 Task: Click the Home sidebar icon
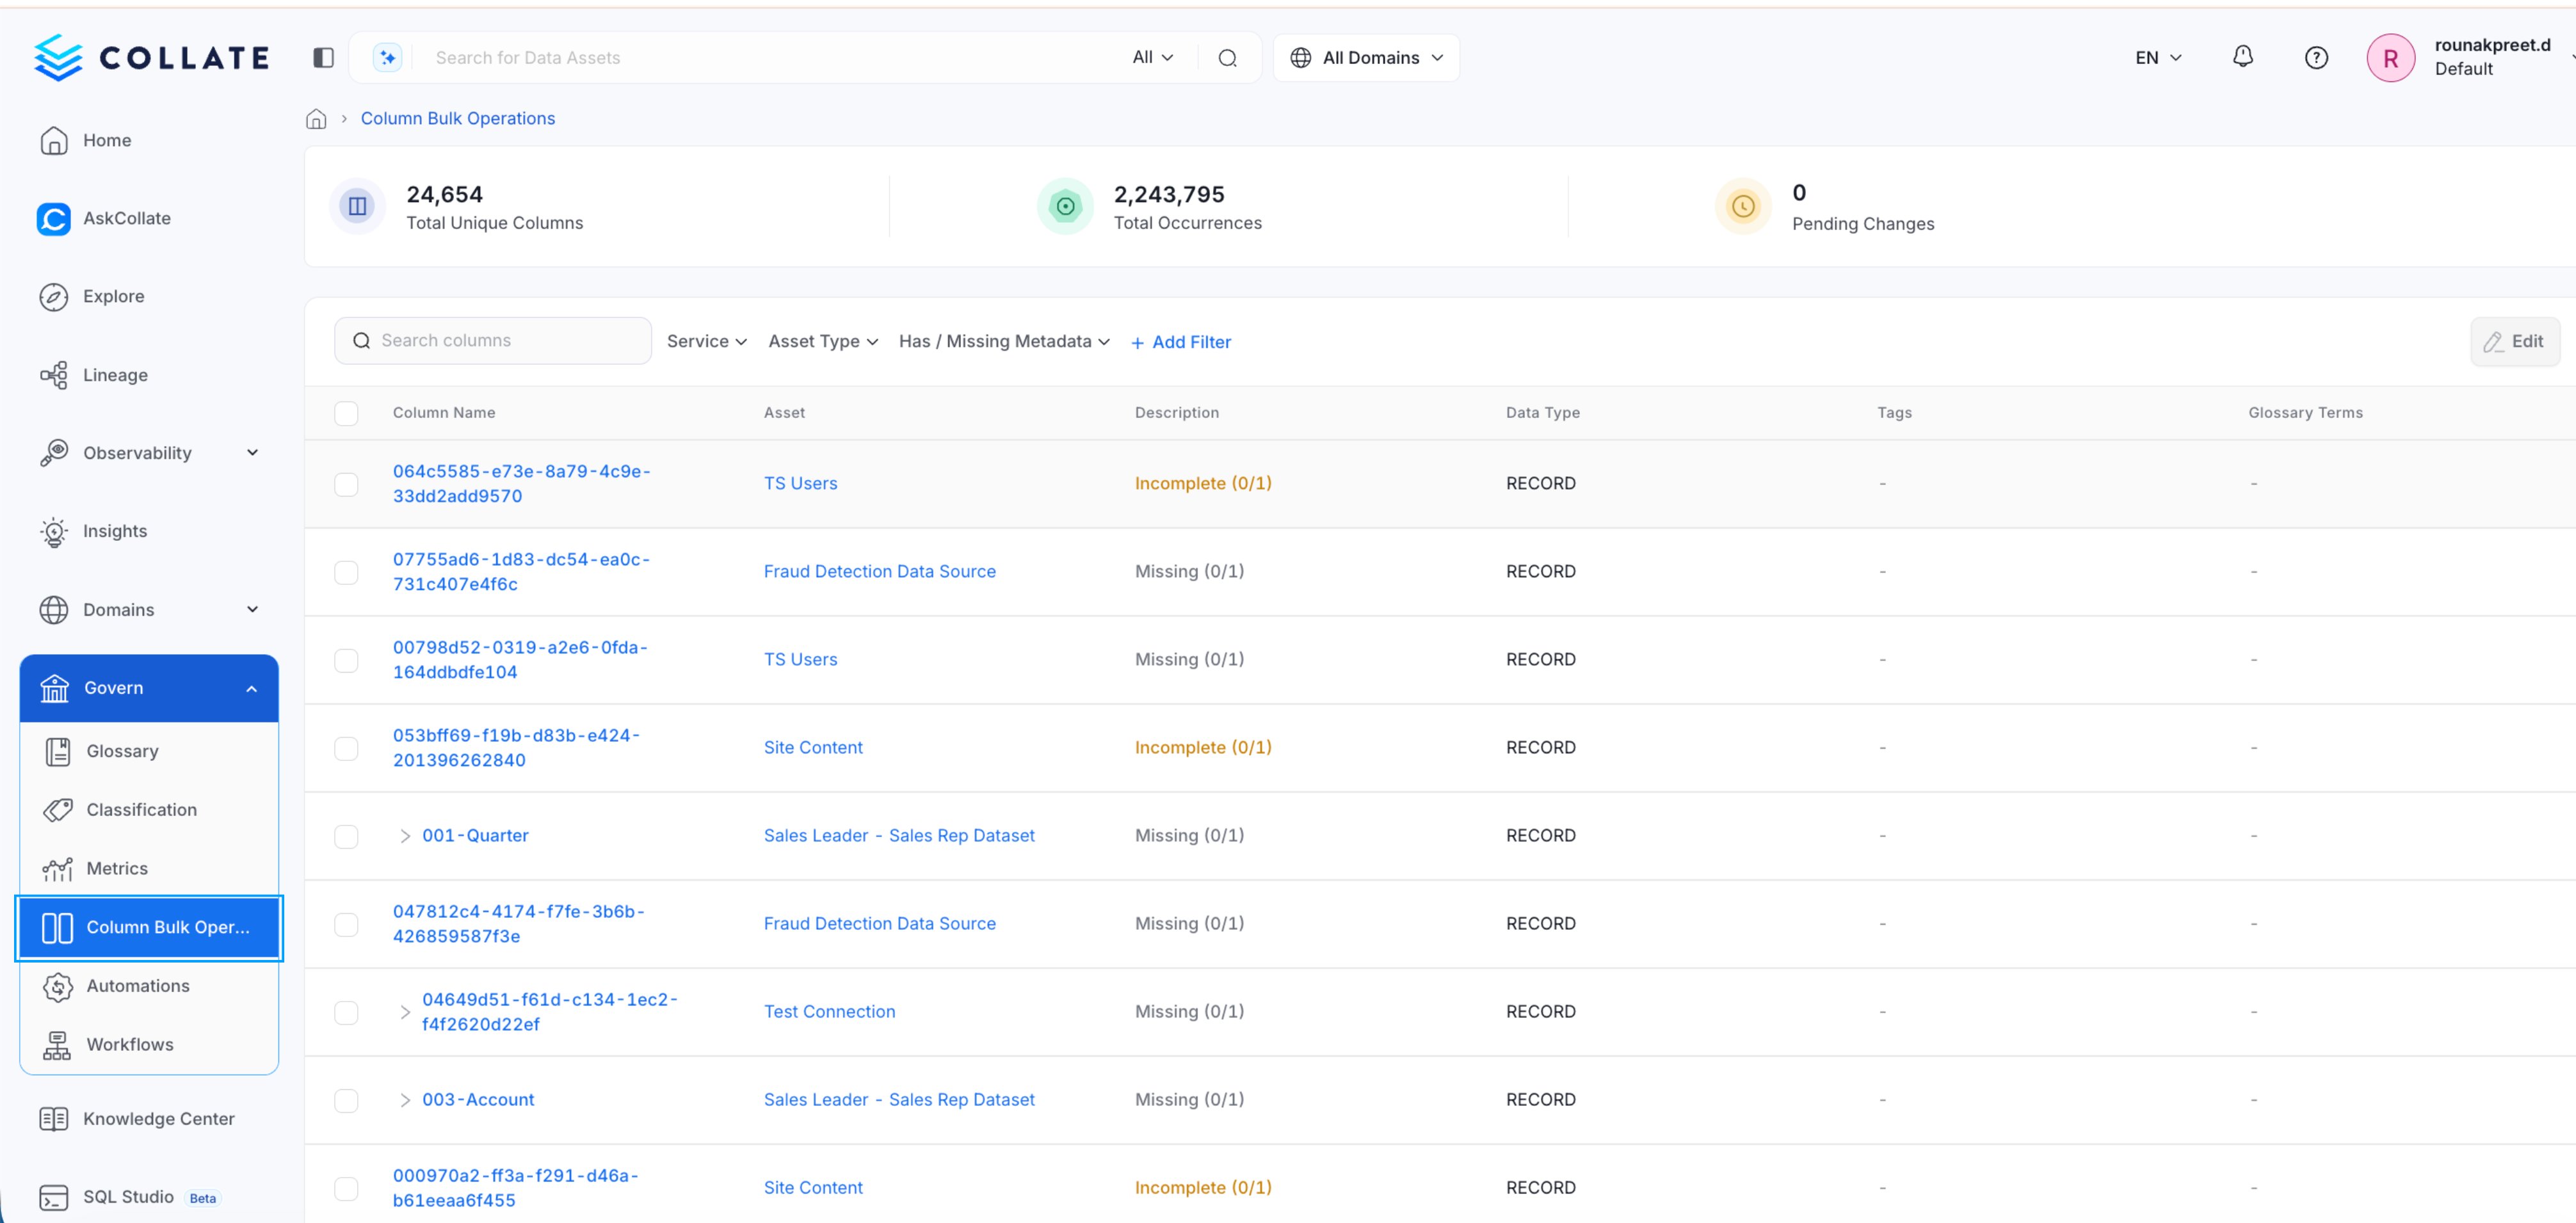point(54,141)
